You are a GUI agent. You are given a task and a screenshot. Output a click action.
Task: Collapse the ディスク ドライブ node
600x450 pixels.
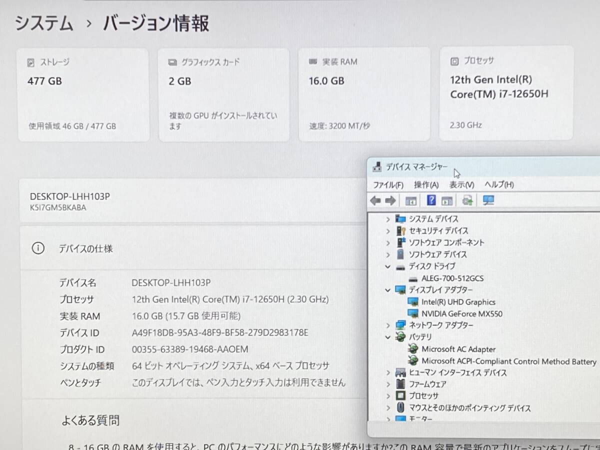pos(387,266)
